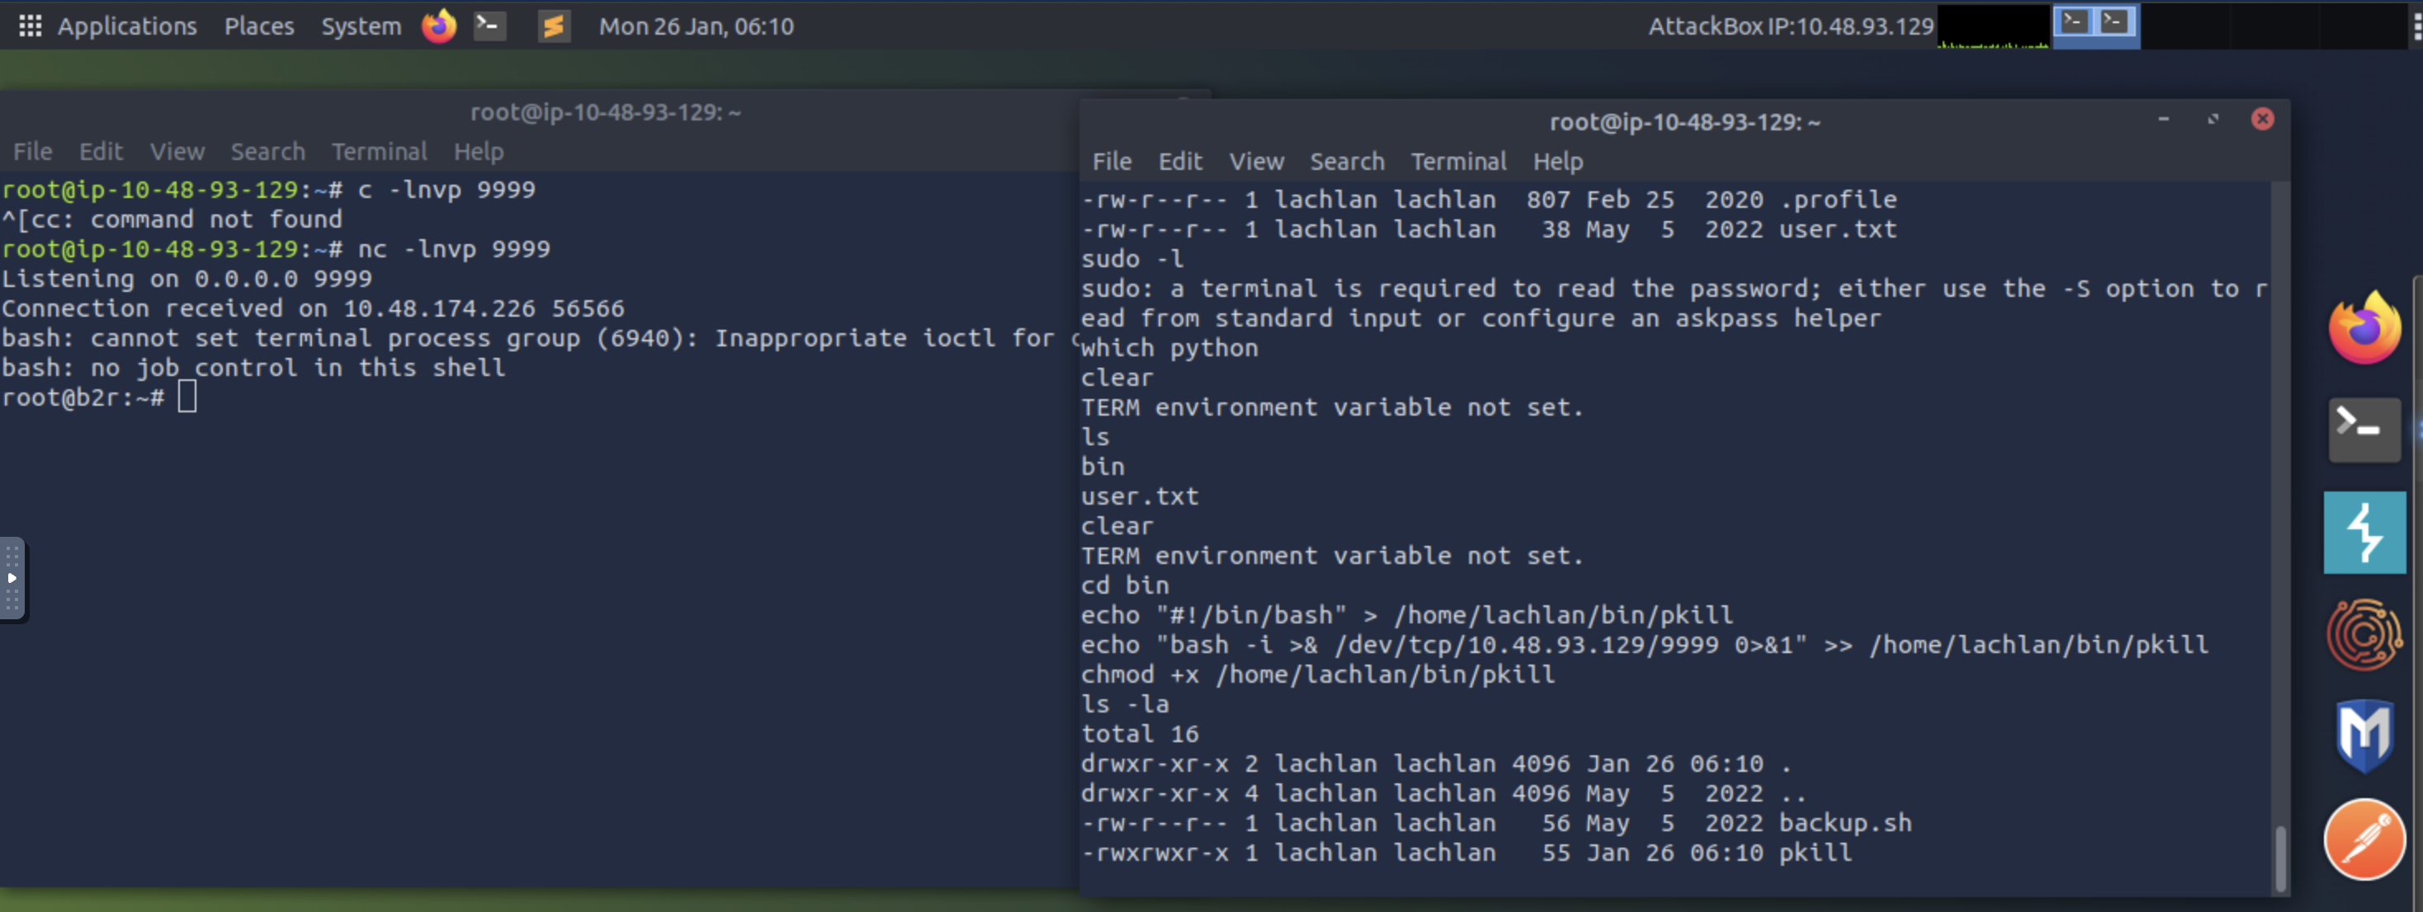Click the system monitor graph applet
Viewport: 2423px width, 912px height.
pyautogui.click(x=1992, y=26)
